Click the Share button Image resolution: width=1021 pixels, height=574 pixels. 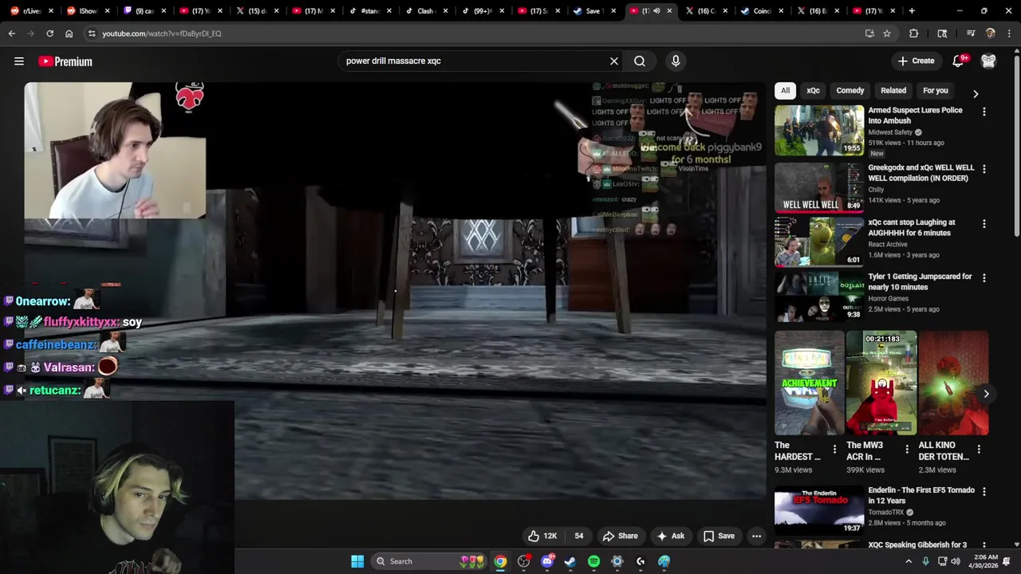click(x=620, y=536)
